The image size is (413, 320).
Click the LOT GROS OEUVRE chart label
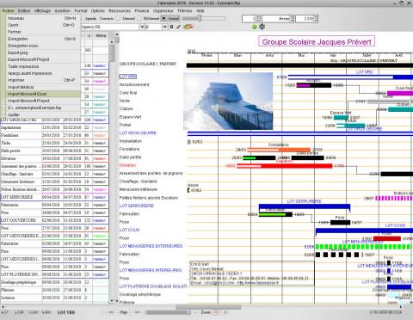click(x=138, y=133)
